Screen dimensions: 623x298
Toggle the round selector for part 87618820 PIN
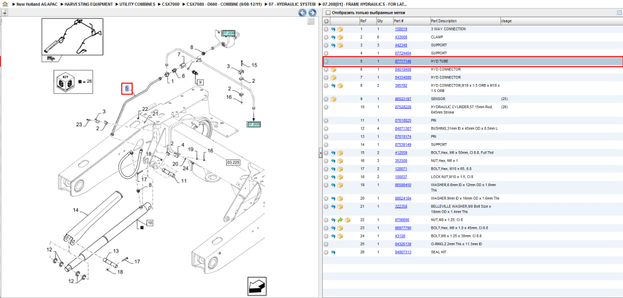(x=326, y=120)
